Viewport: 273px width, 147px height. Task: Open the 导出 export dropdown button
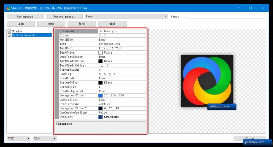coord(19,138)
